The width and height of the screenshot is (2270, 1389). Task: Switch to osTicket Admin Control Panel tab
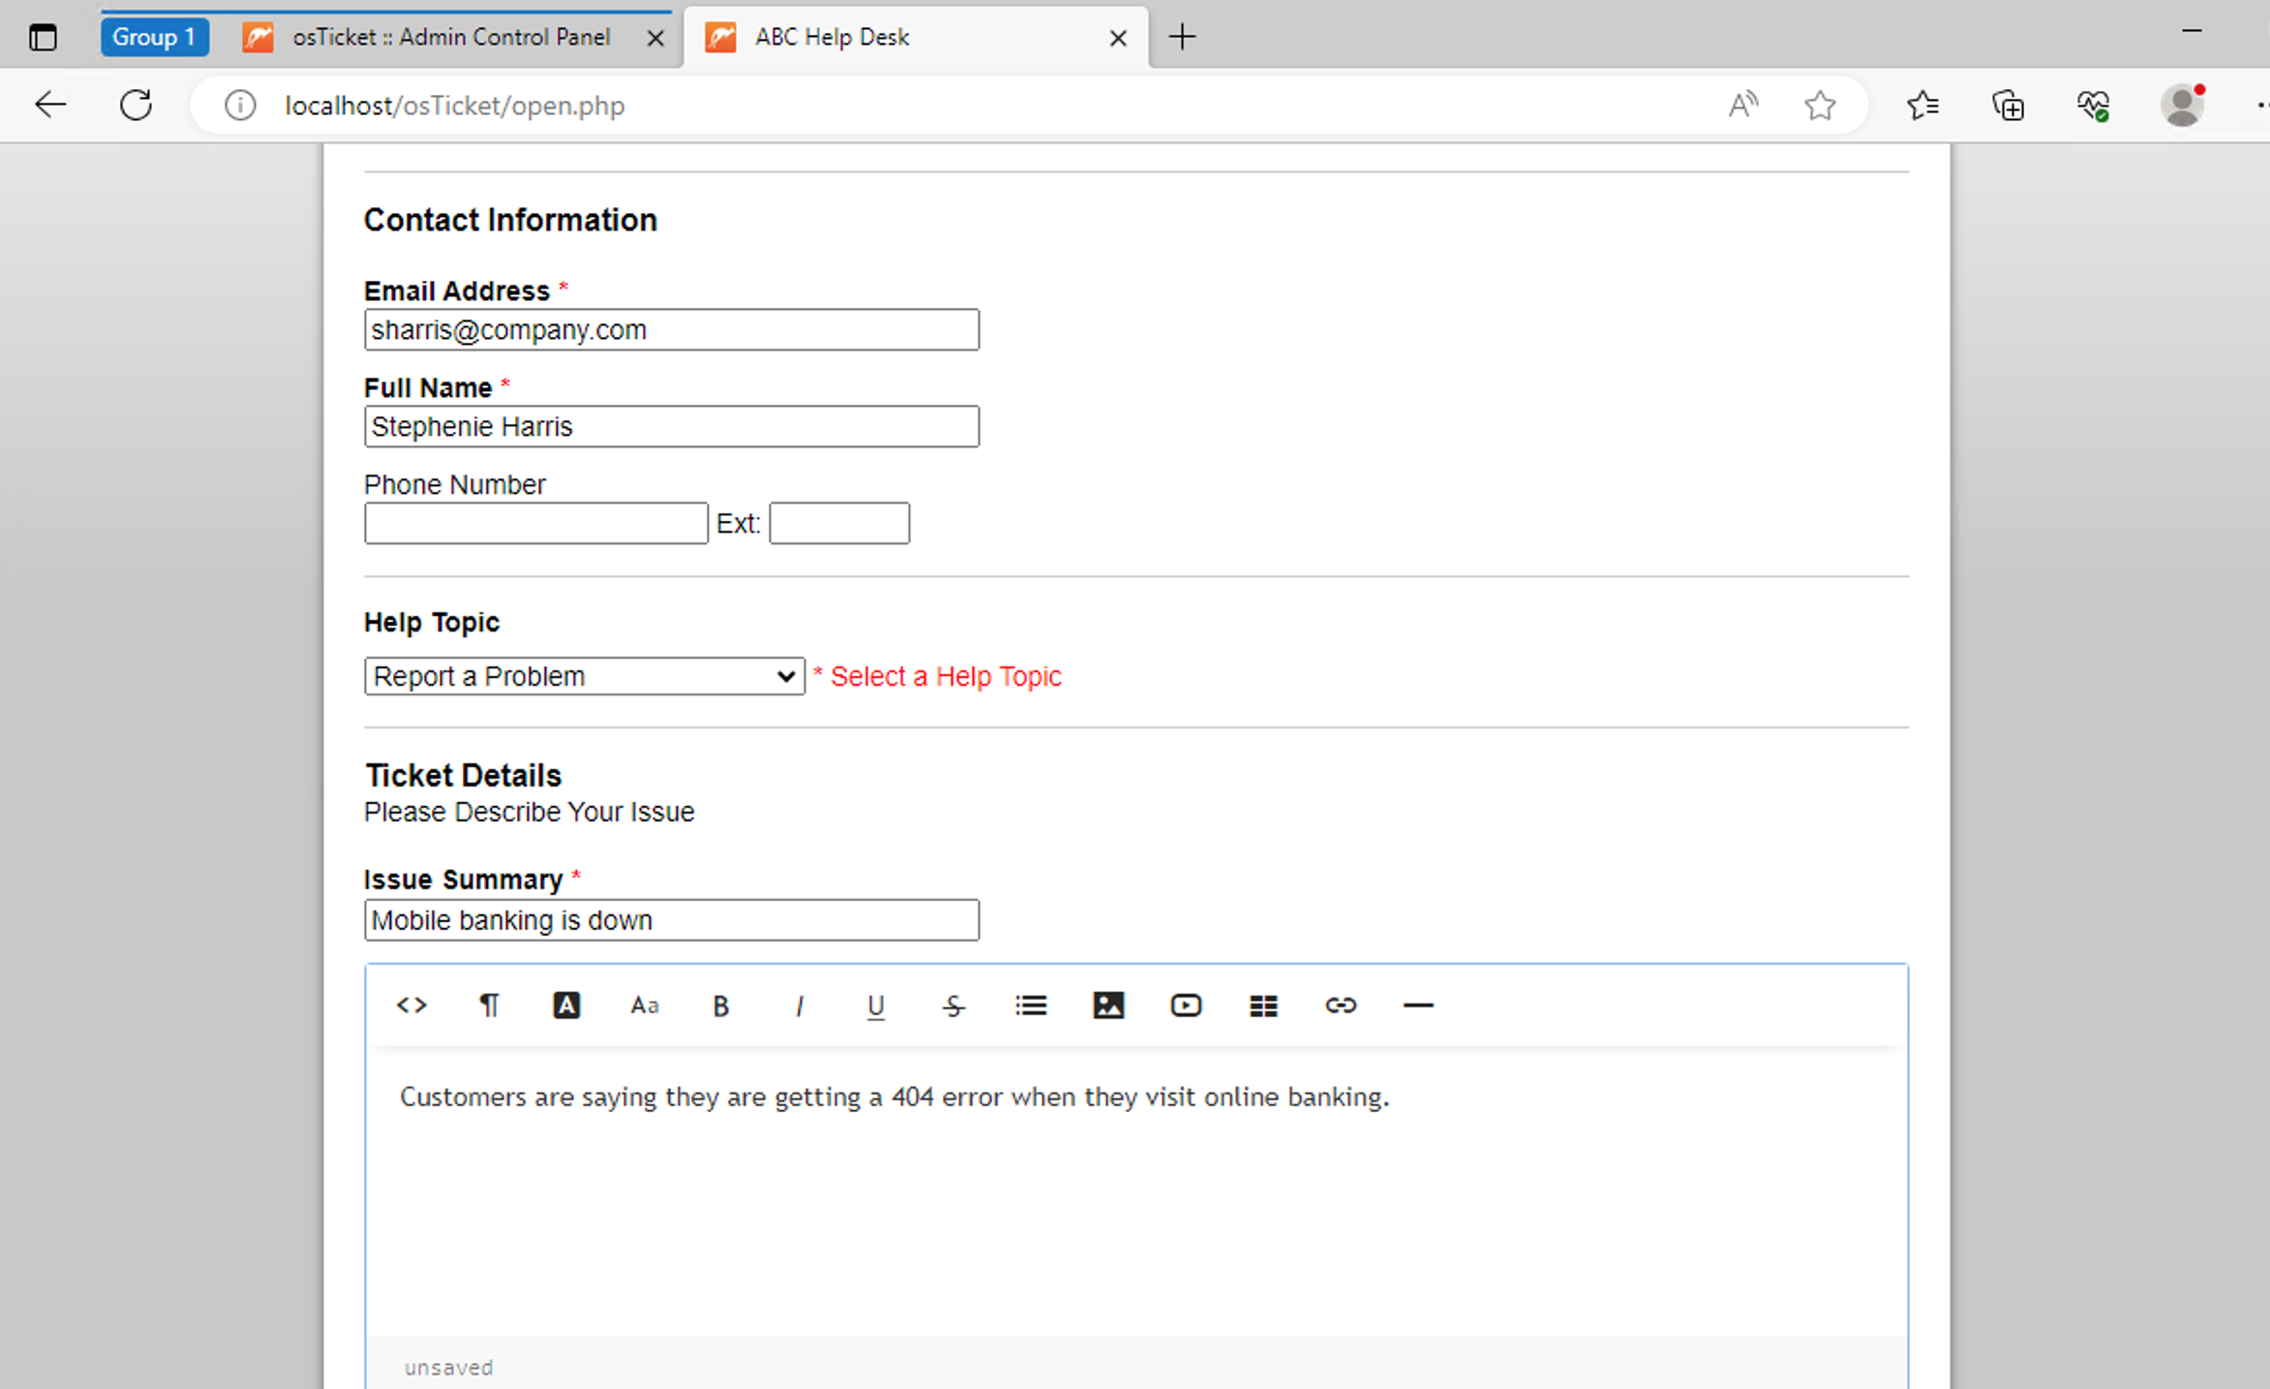pos(450,37)
